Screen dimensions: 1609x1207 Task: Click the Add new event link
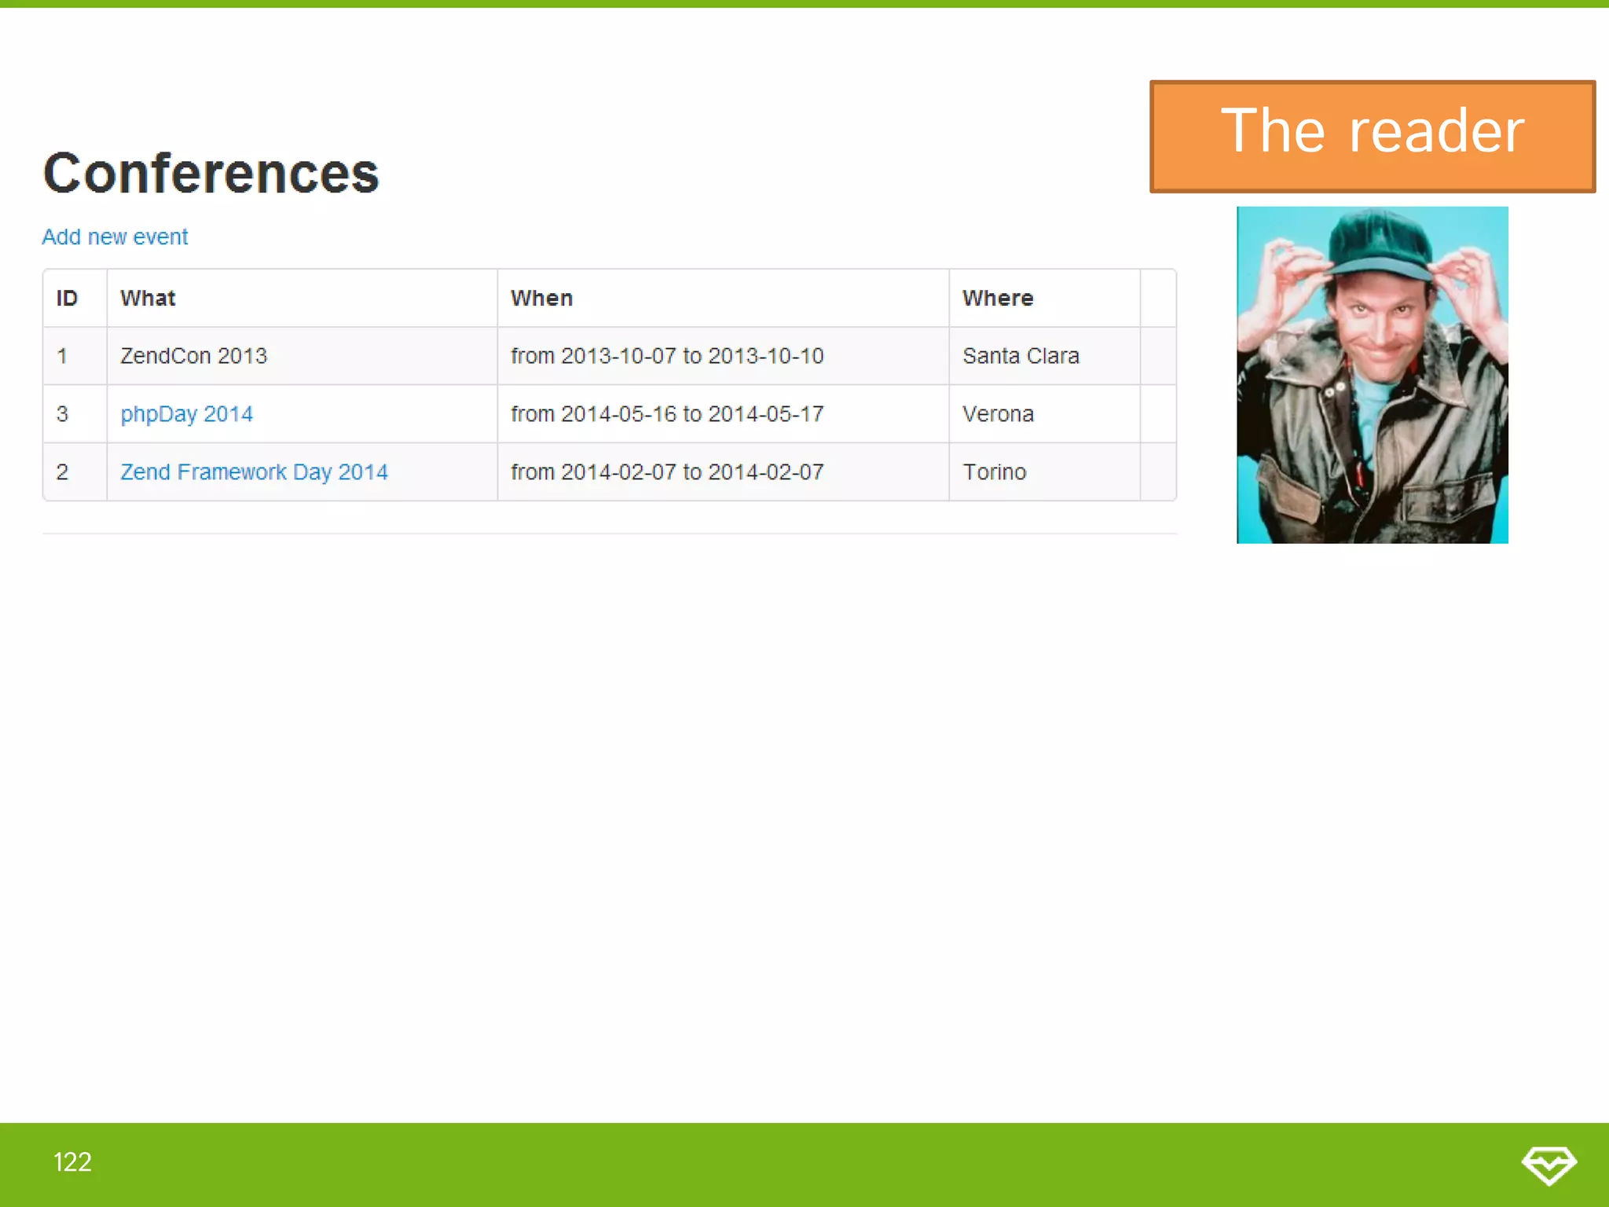click(115, 237)
